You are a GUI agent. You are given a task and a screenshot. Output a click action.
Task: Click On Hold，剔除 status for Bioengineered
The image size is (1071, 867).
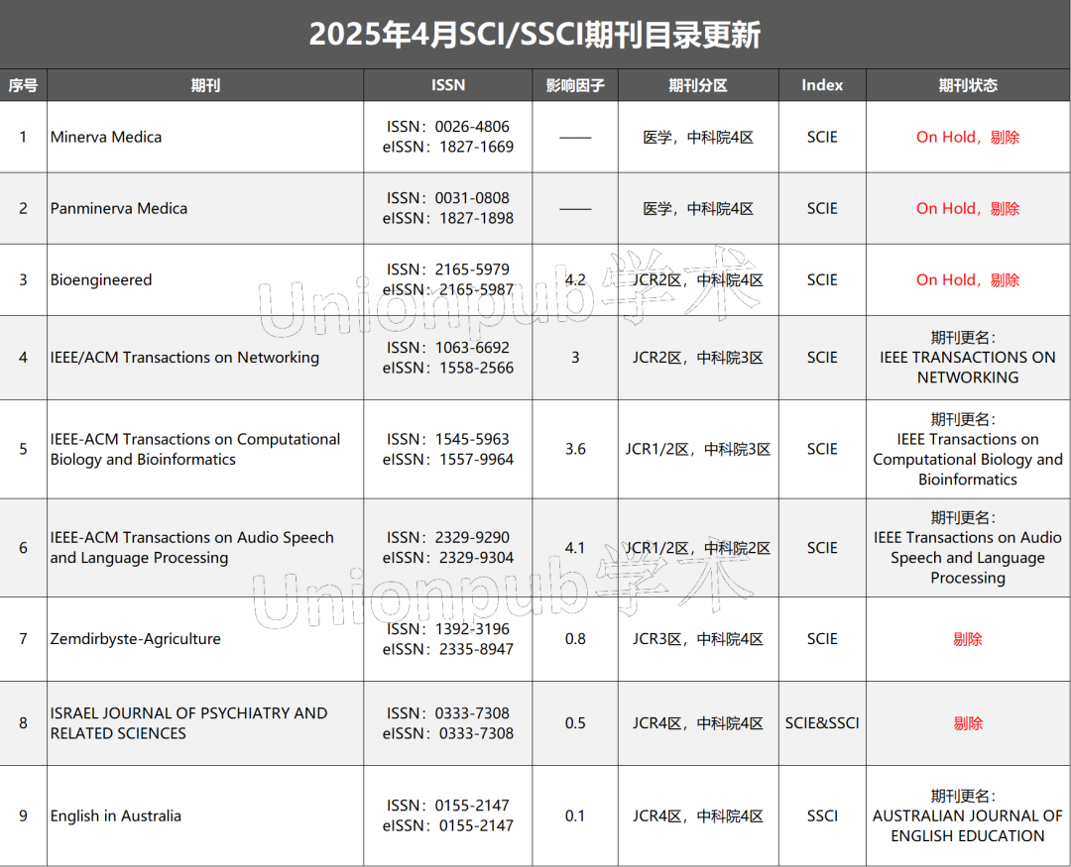(x=968, y=279)
